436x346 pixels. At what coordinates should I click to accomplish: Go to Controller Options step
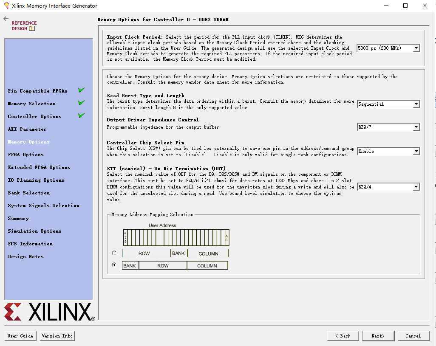point(34,116)
